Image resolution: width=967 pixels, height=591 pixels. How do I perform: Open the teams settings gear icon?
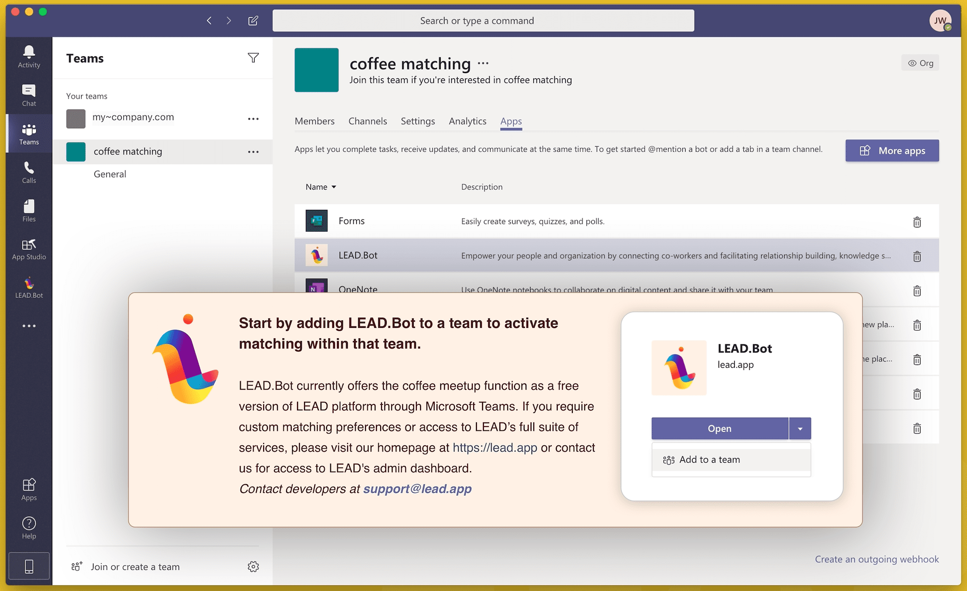(x=253, y=567)
